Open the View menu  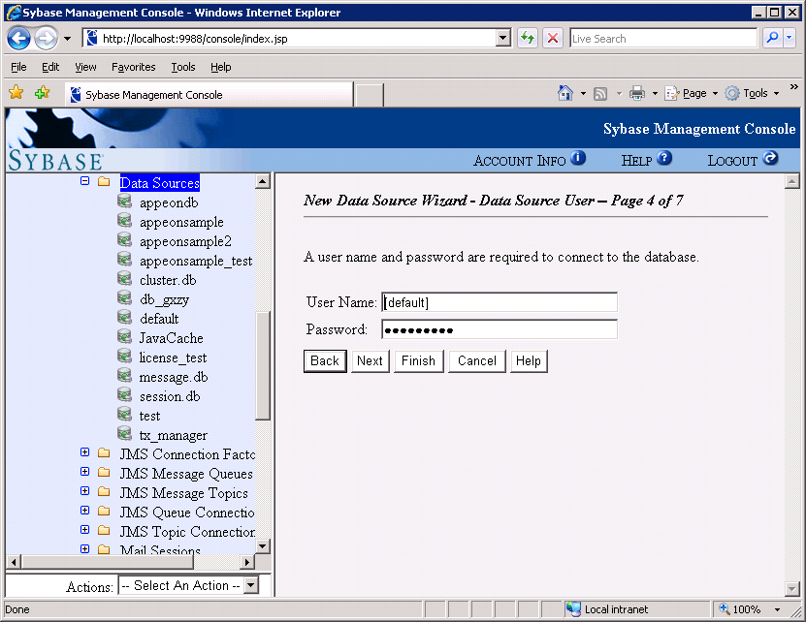coord(85,67)
